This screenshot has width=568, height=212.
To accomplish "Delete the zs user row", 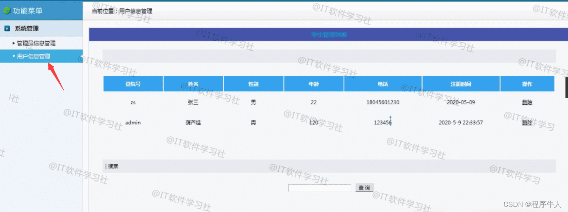I will pos(527,102).
